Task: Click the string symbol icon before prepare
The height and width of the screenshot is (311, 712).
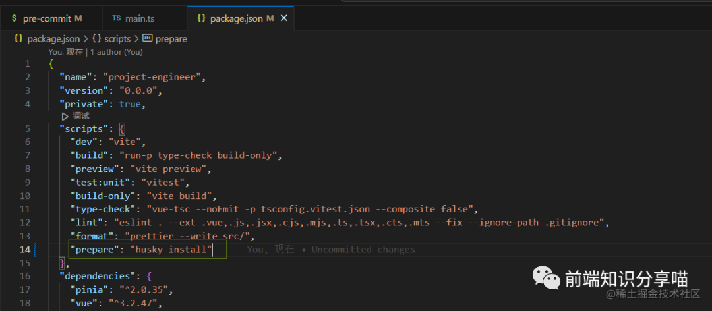Action: pos(148,39)
